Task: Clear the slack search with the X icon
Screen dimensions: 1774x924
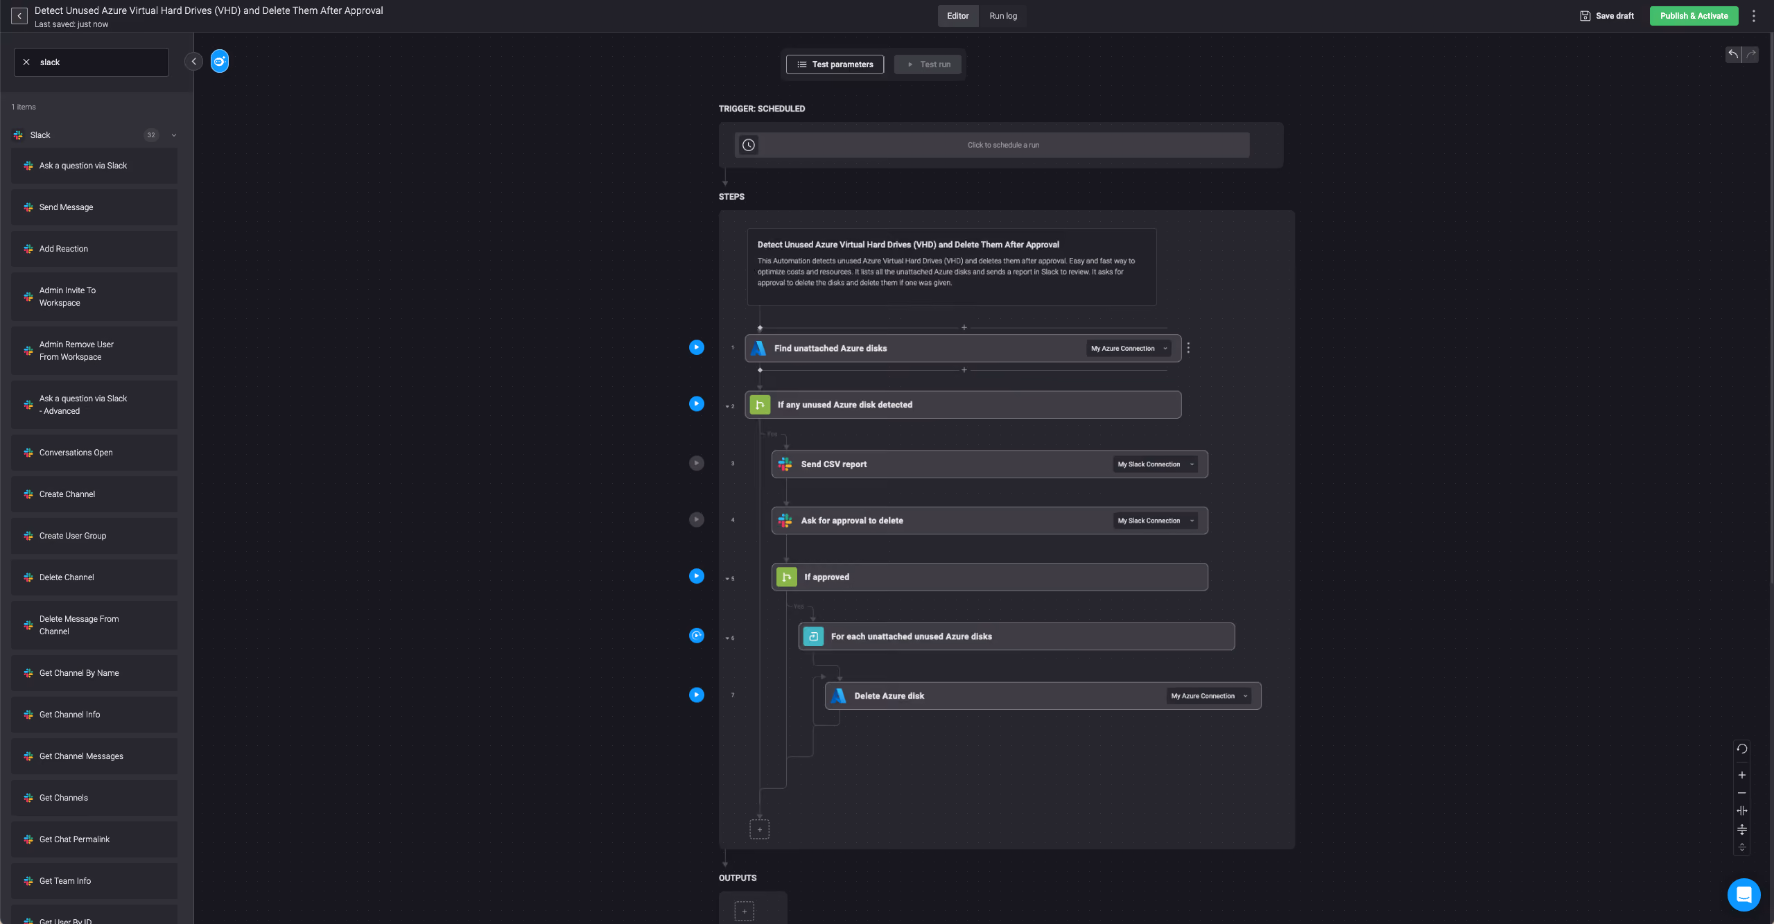Action: pos(26,62)
